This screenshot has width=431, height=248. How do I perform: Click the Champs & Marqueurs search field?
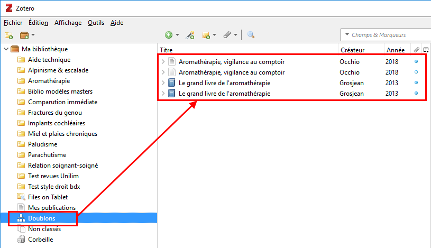tap(389, 35)
